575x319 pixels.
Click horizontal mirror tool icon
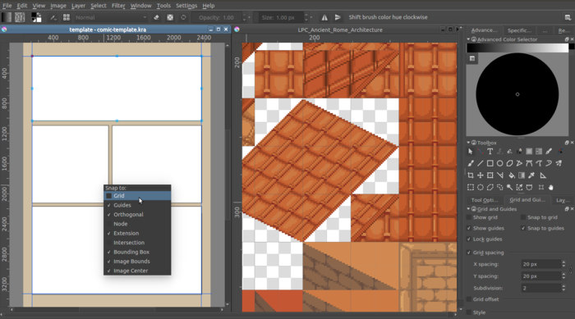[x=324, y=17]
